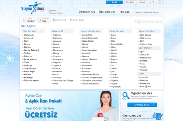
Task: Select Fen ve Teknoloji lesson
Action: click(x=32, y=50)
